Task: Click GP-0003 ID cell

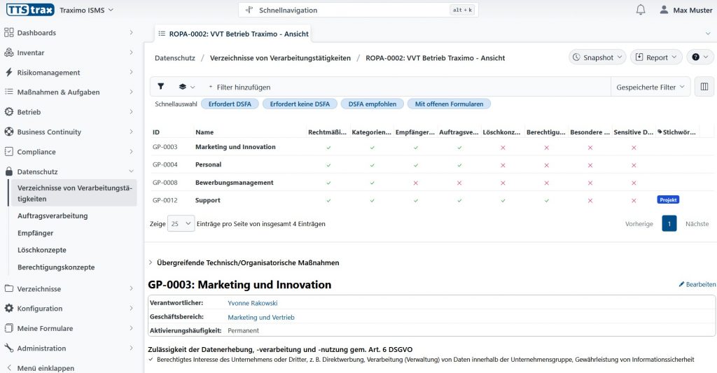Action: pyautogui.click(x=165, y=147)
